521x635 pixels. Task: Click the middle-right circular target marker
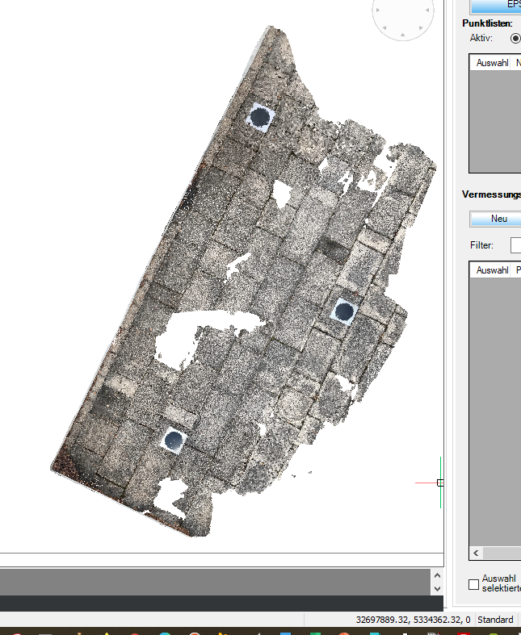pyautogui.click(x=345, y=310)
